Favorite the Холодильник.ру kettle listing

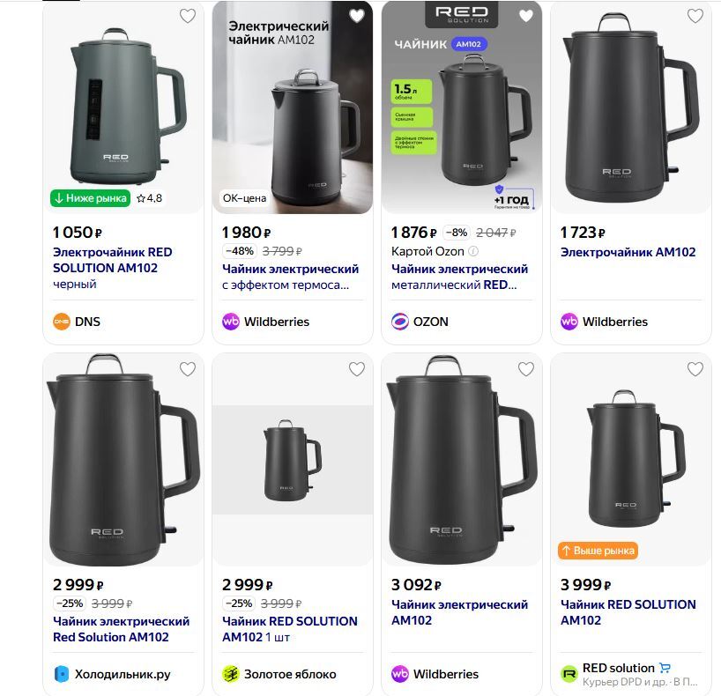point(187,368)
